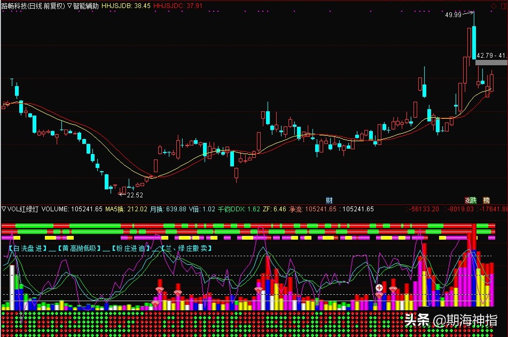
Task: Click the tallest white volume bar at left
Action: click(12, 287)
